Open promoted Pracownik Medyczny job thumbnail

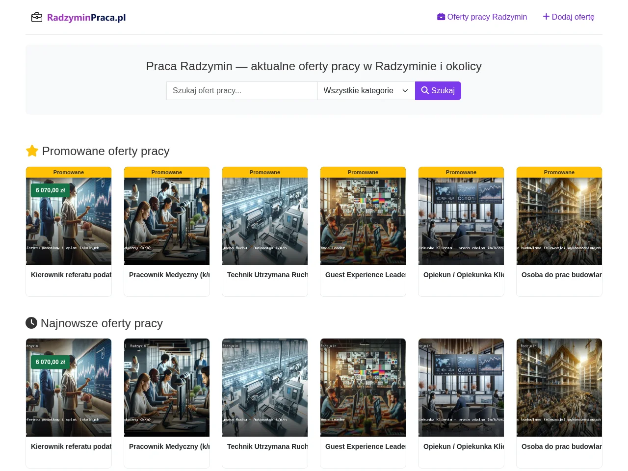[x=167, y=221]
